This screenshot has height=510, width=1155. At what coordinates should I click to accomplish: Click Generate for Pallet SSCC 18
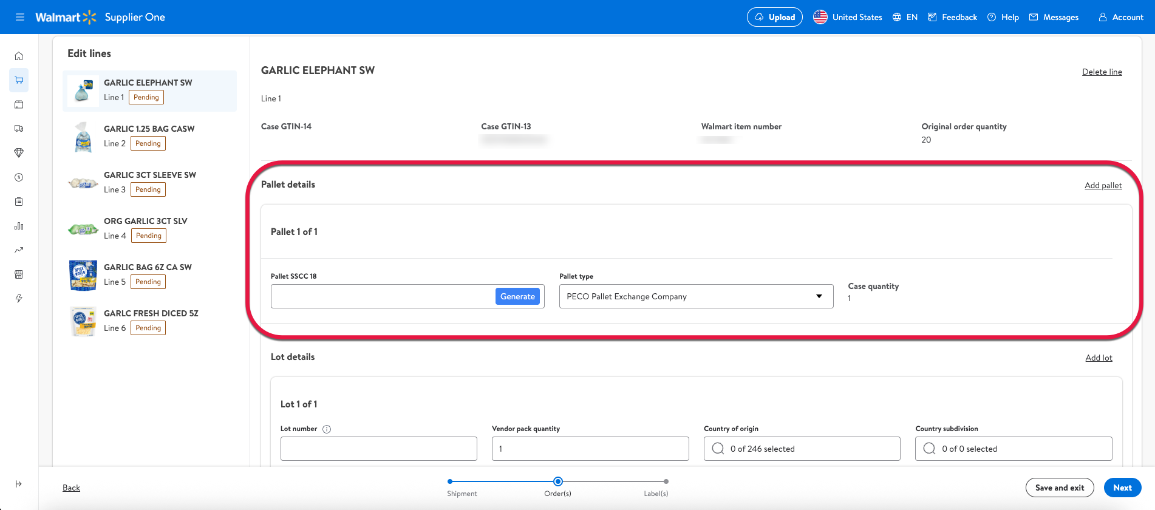(x=517, y=296)
